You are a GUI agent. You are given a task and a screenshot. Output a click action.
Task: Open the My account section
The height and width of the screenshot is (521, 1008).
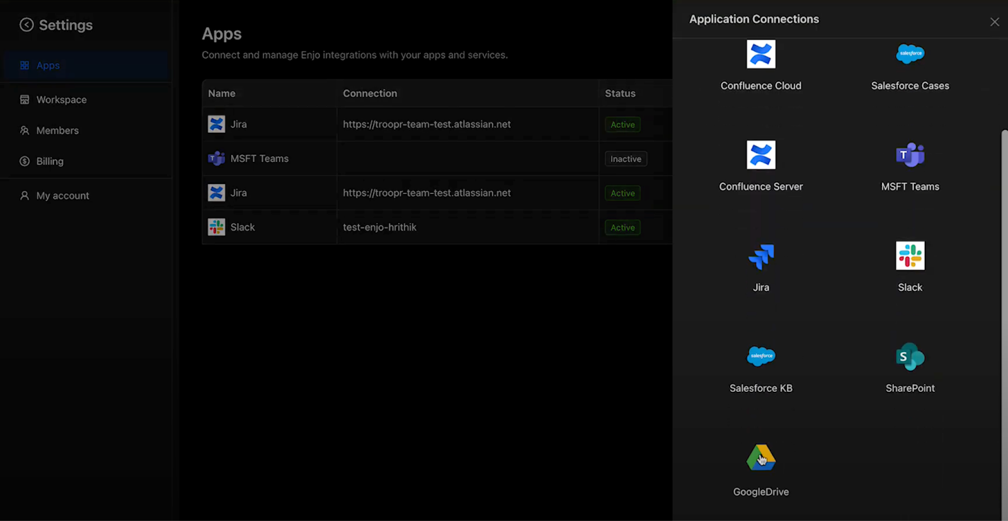point(86,195)
